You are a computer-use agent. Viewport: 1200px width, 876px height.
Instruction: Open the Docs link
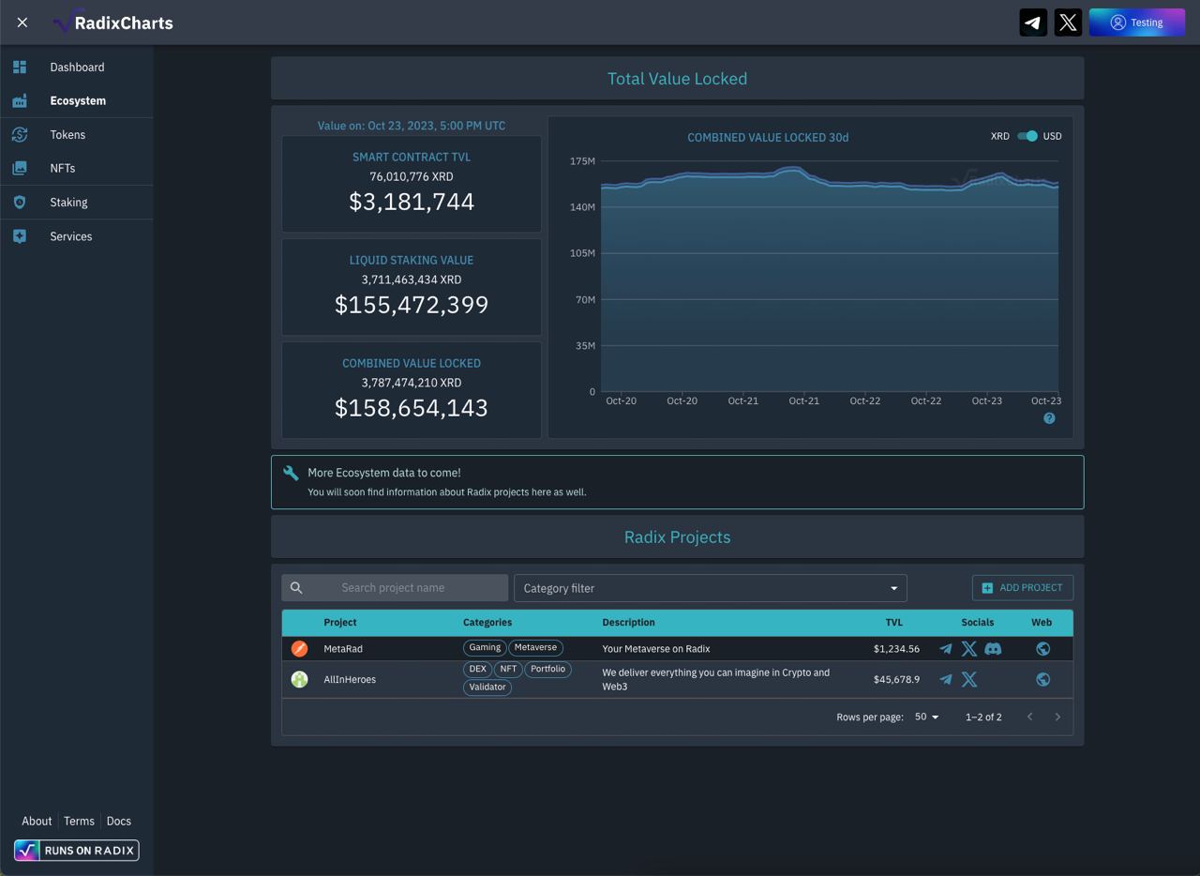pos(119,821)
